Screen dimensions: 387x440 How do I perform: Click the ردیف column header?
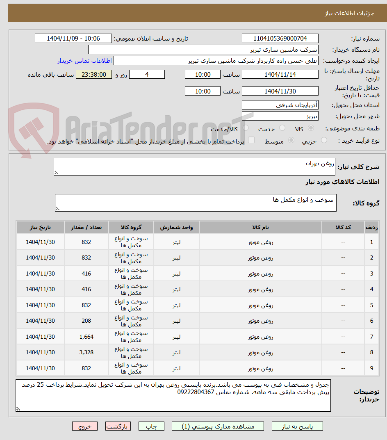point(371,227)
